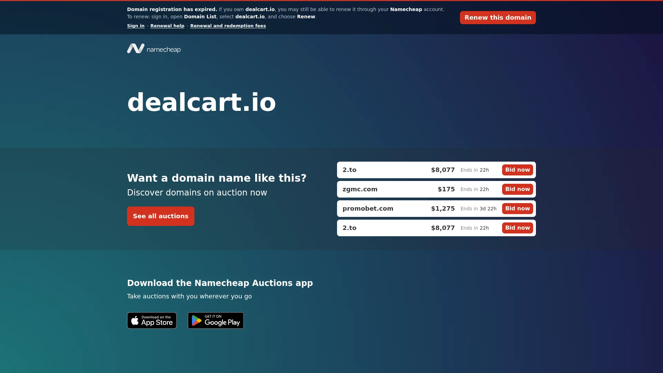Screen dimensions: 663x373
Task: Click the Want a domain name like this? heading
Action: (x=217, y=178)
